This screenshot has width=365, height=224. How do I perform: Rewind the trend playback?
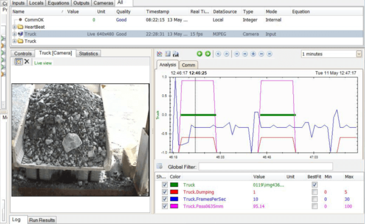pos(245,54)
